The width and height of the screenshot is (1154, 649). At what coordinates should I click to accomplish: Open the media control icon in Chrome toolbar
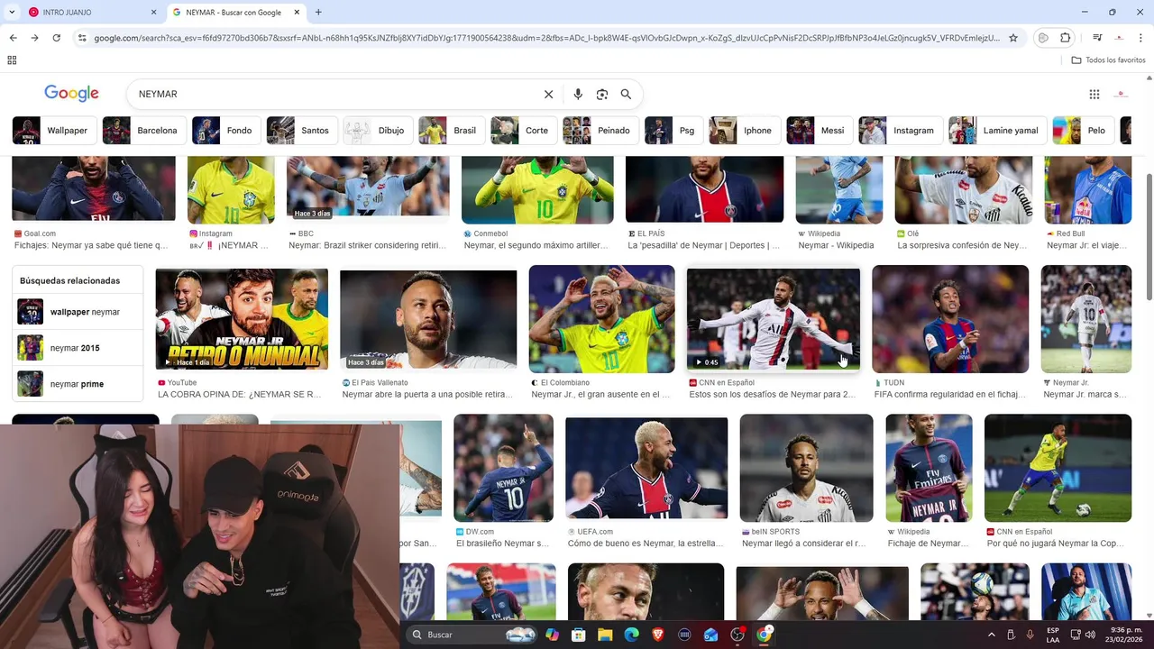(1097, 38)
